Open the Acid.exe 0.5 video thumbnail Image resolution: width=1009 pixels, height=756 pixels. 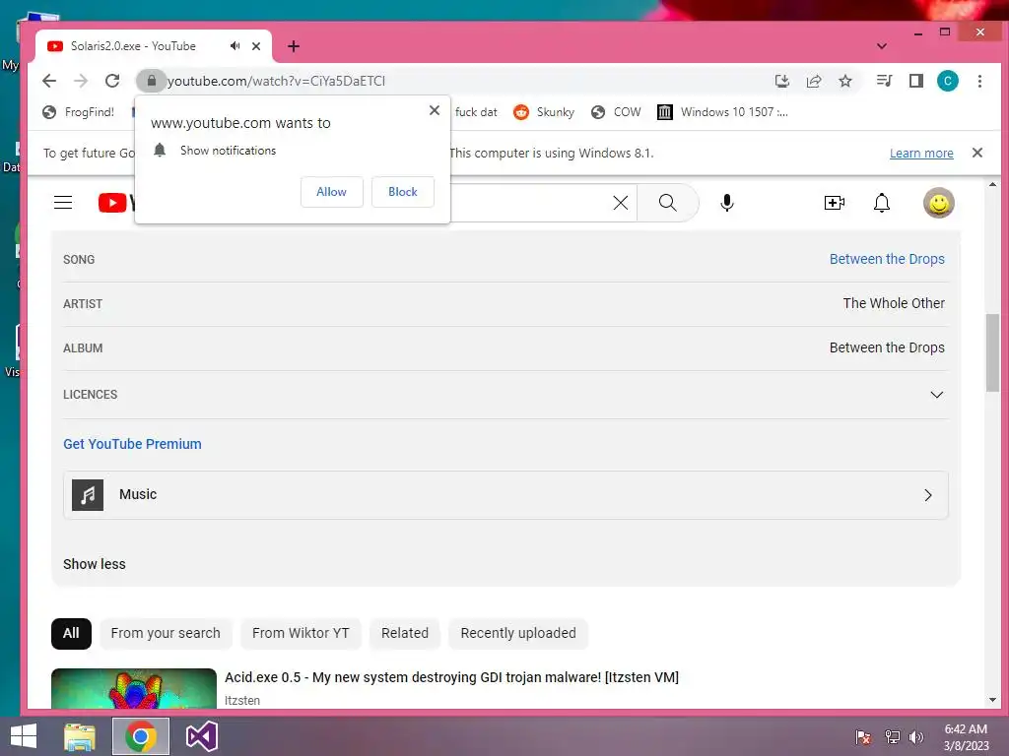[134, 689]
